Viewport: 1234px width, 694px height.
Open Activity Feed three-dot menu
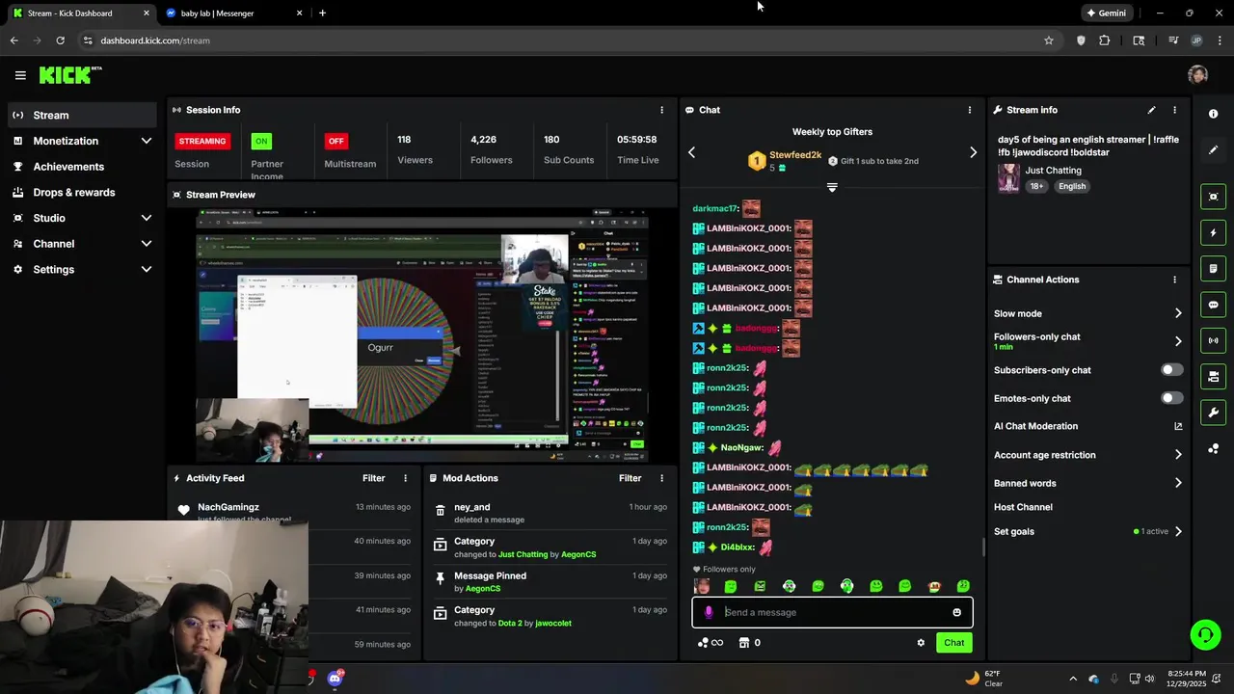pyautogui.click(x=405, y=478)
